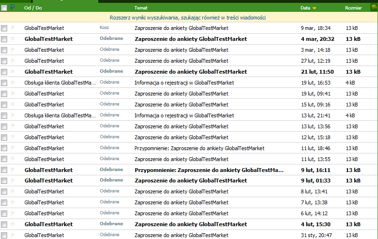The width and height of the screenshot is (378, 239).
Task: Flag the message dated 31 sty, 20:47
Action: pos(13,235)
